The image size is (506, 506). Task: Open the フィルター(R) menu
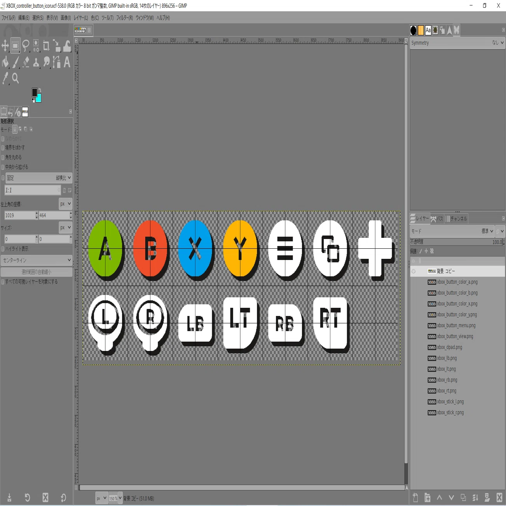(124, 18)
